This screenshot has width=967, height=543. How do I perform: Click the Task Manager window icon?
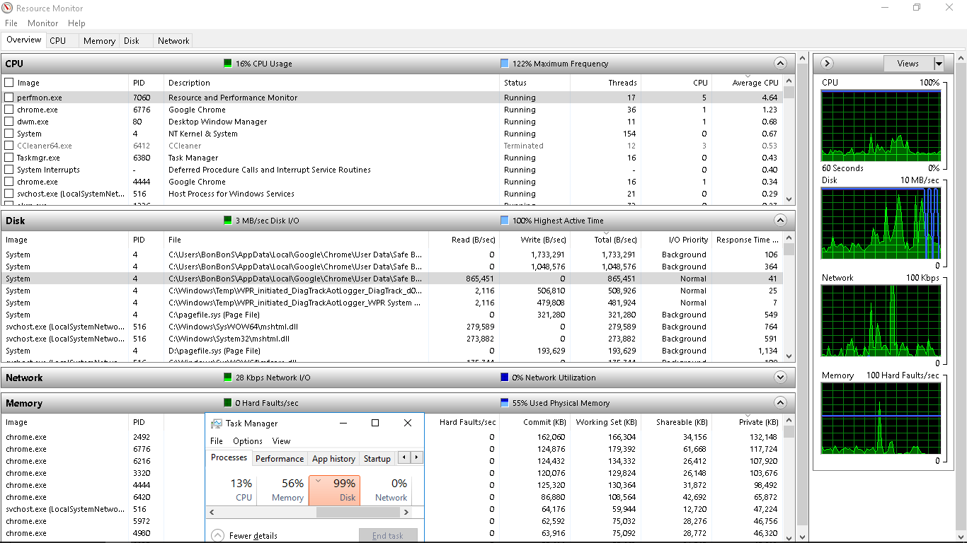click(x=217, y=424)
